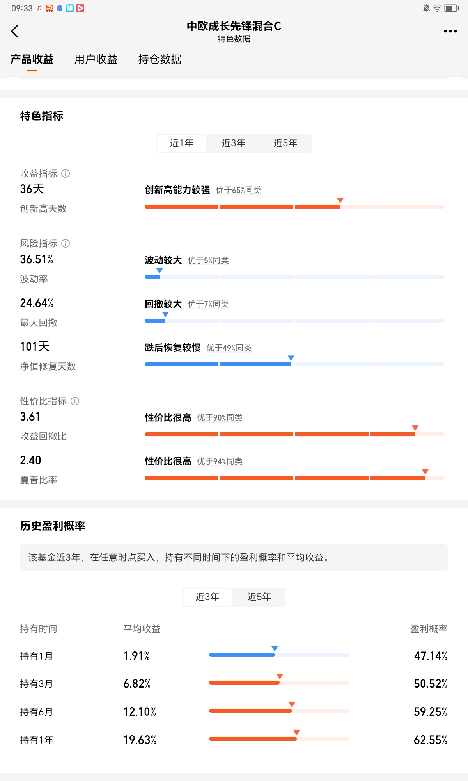
Task: Tap info icon beside 风险指标
Action: click(x=66, y=243)
